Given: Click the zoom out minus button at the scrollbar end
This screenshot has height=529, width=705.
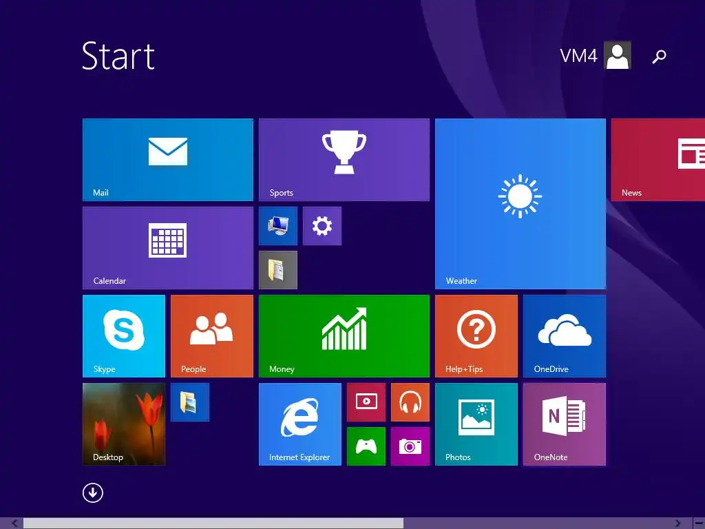Looking at the screenshot, I should click(699, 523).
